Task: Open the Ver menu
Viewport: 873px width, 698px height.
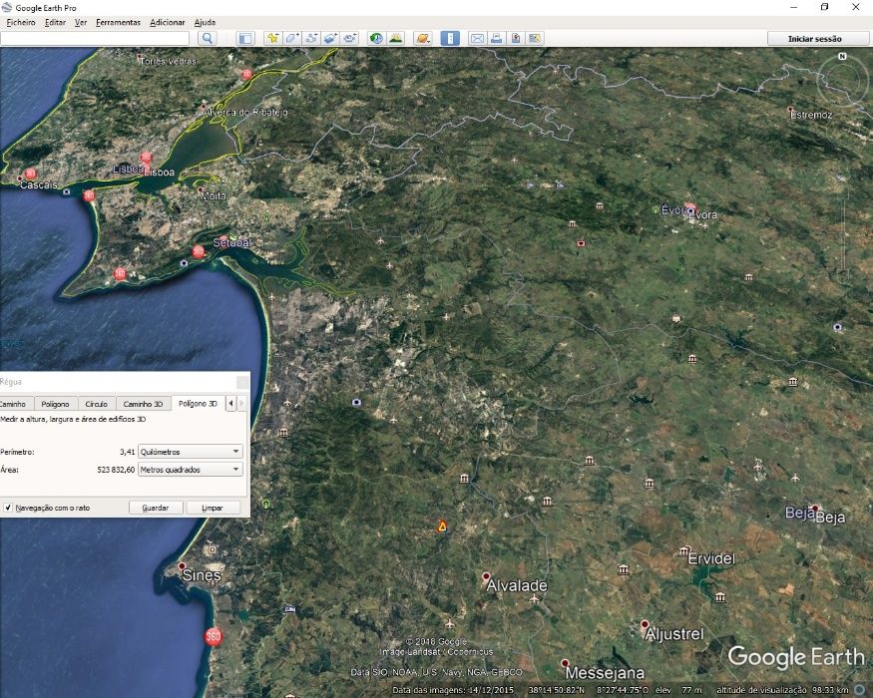Action: [81, 22]
